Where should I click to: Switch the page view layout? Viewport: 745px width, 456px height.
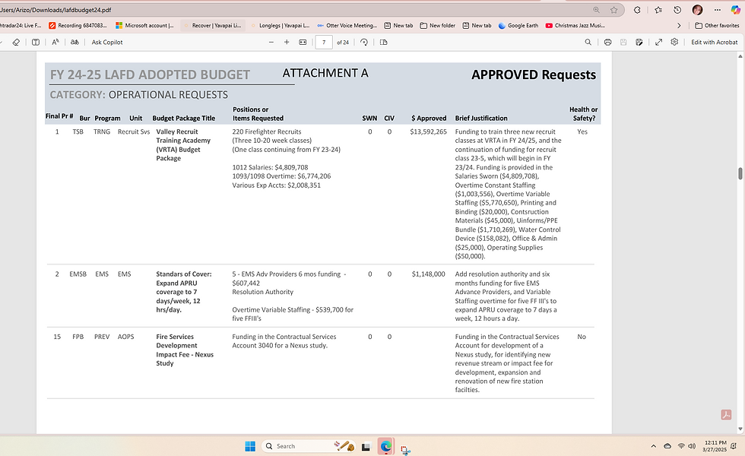pos(383,43)
